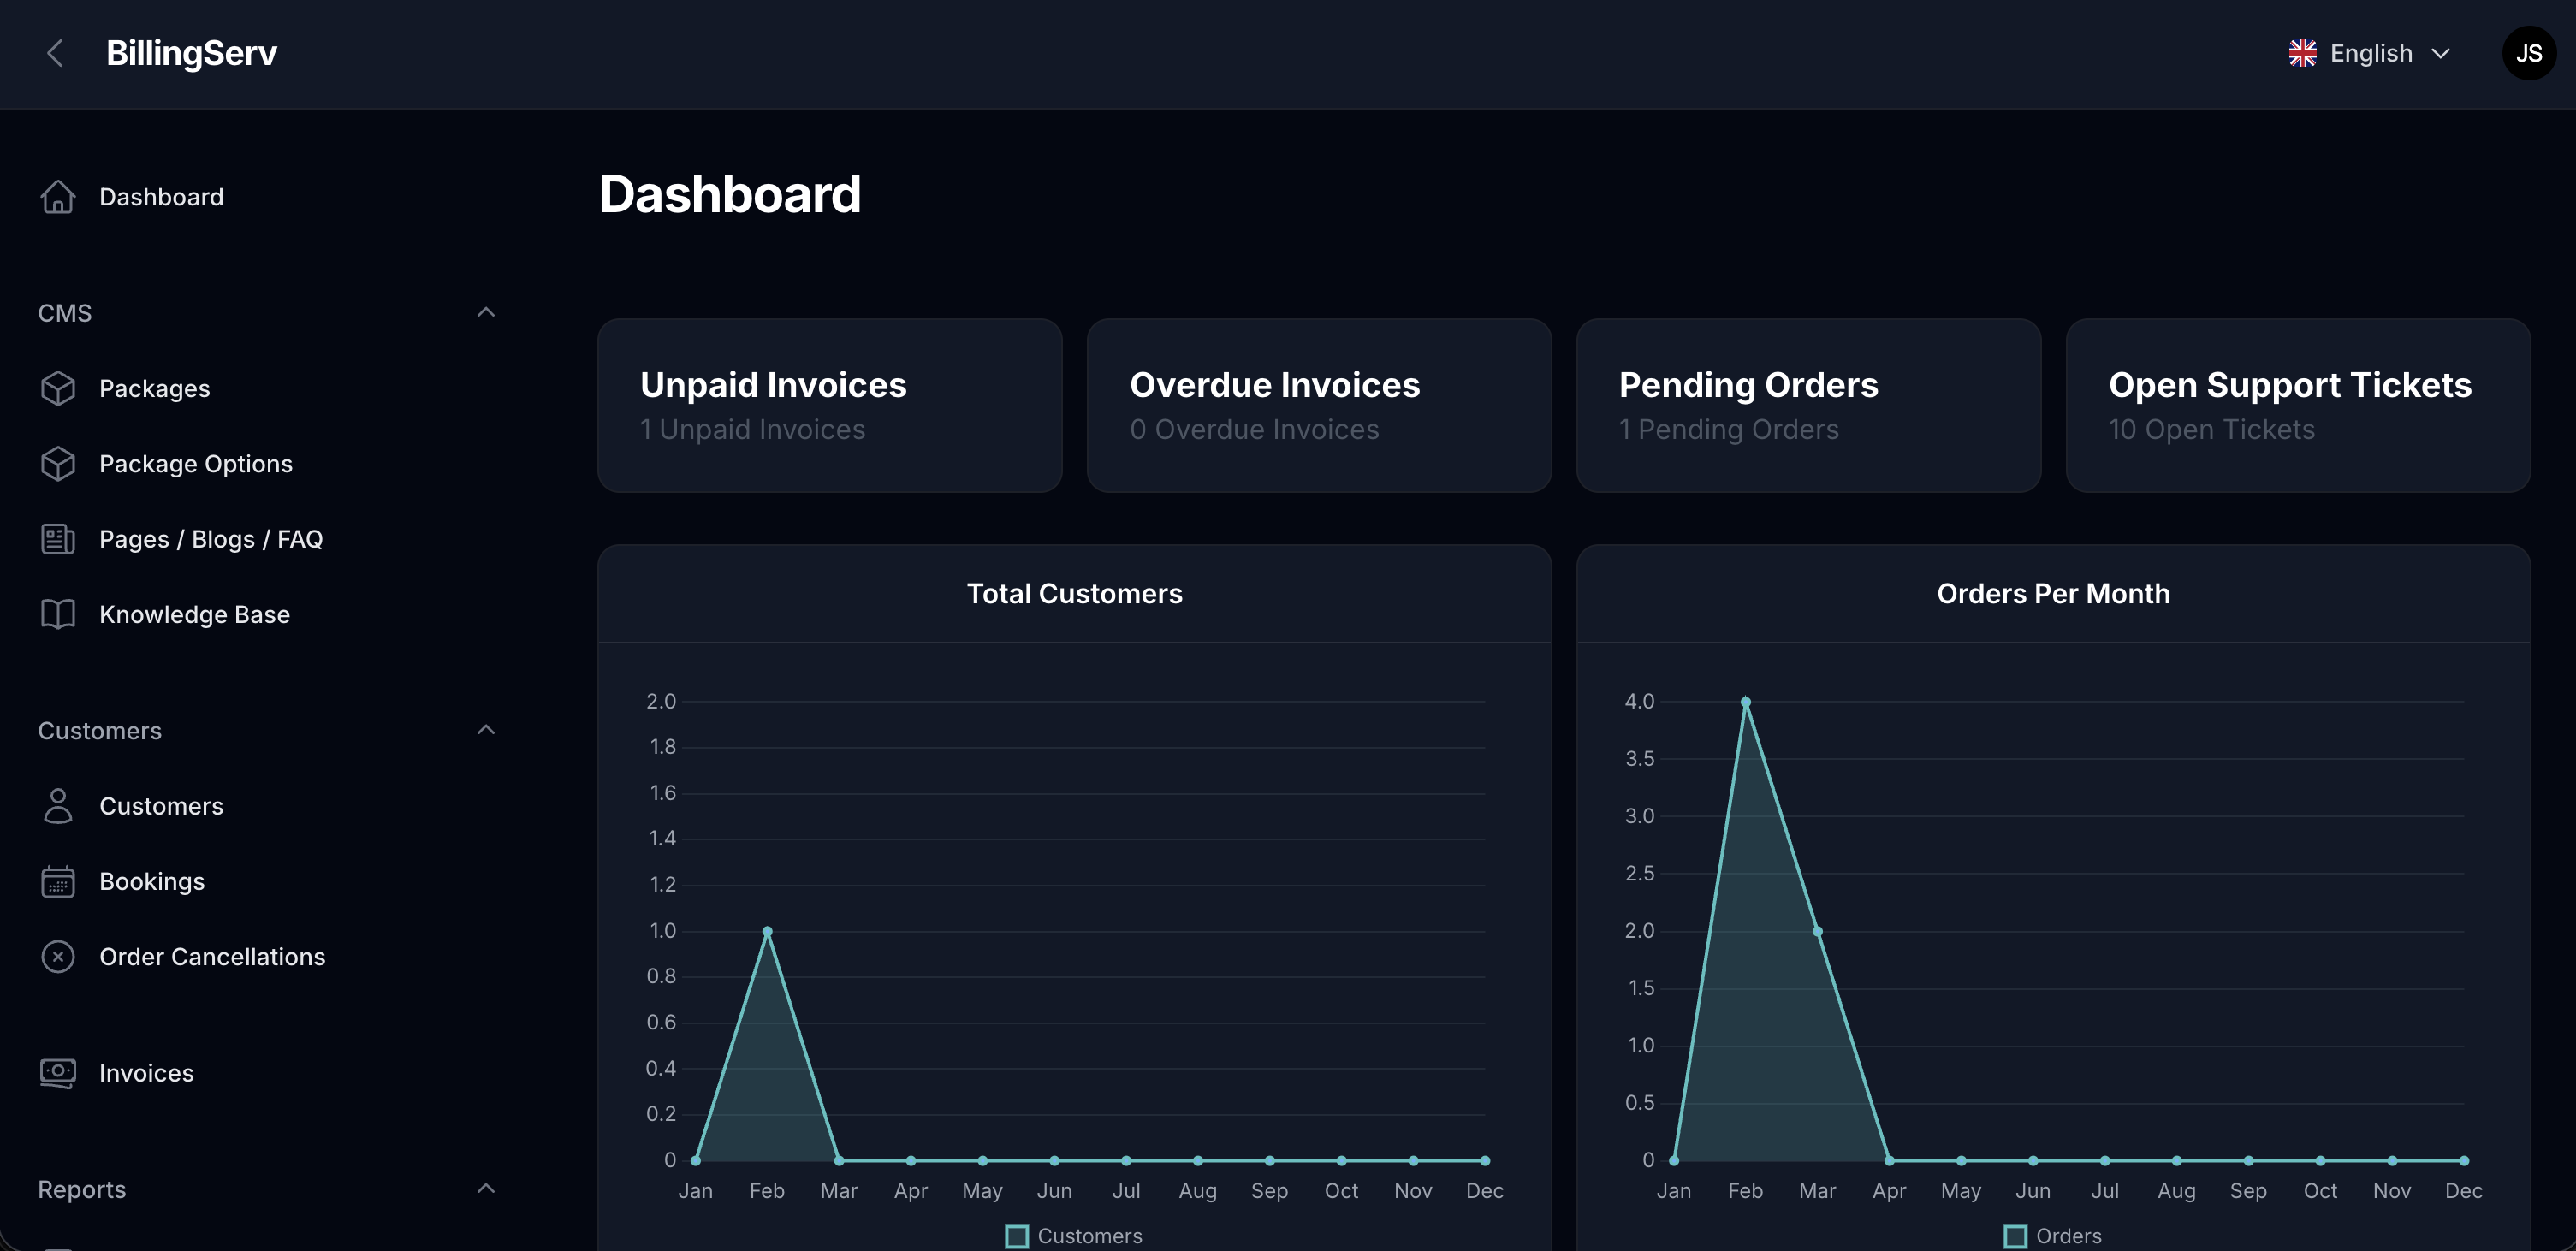2576x1251 pixels.
Task: Click the Package Options box icon
Action: coord(58,464)
